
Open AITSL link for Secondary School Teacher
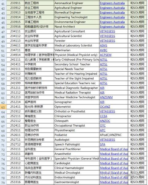pos(103,64)
